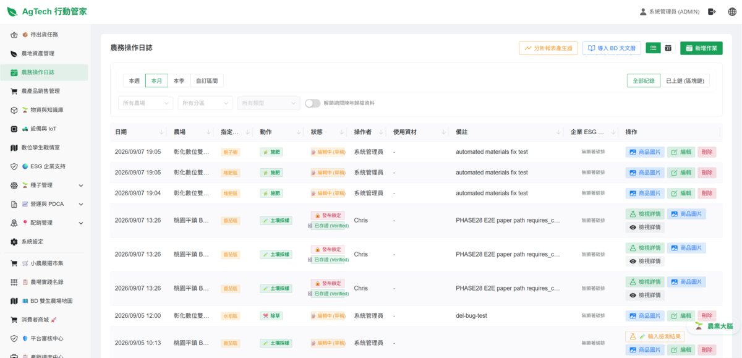
Task: Click the logout icon in the header
Action: tap(712, 12)
